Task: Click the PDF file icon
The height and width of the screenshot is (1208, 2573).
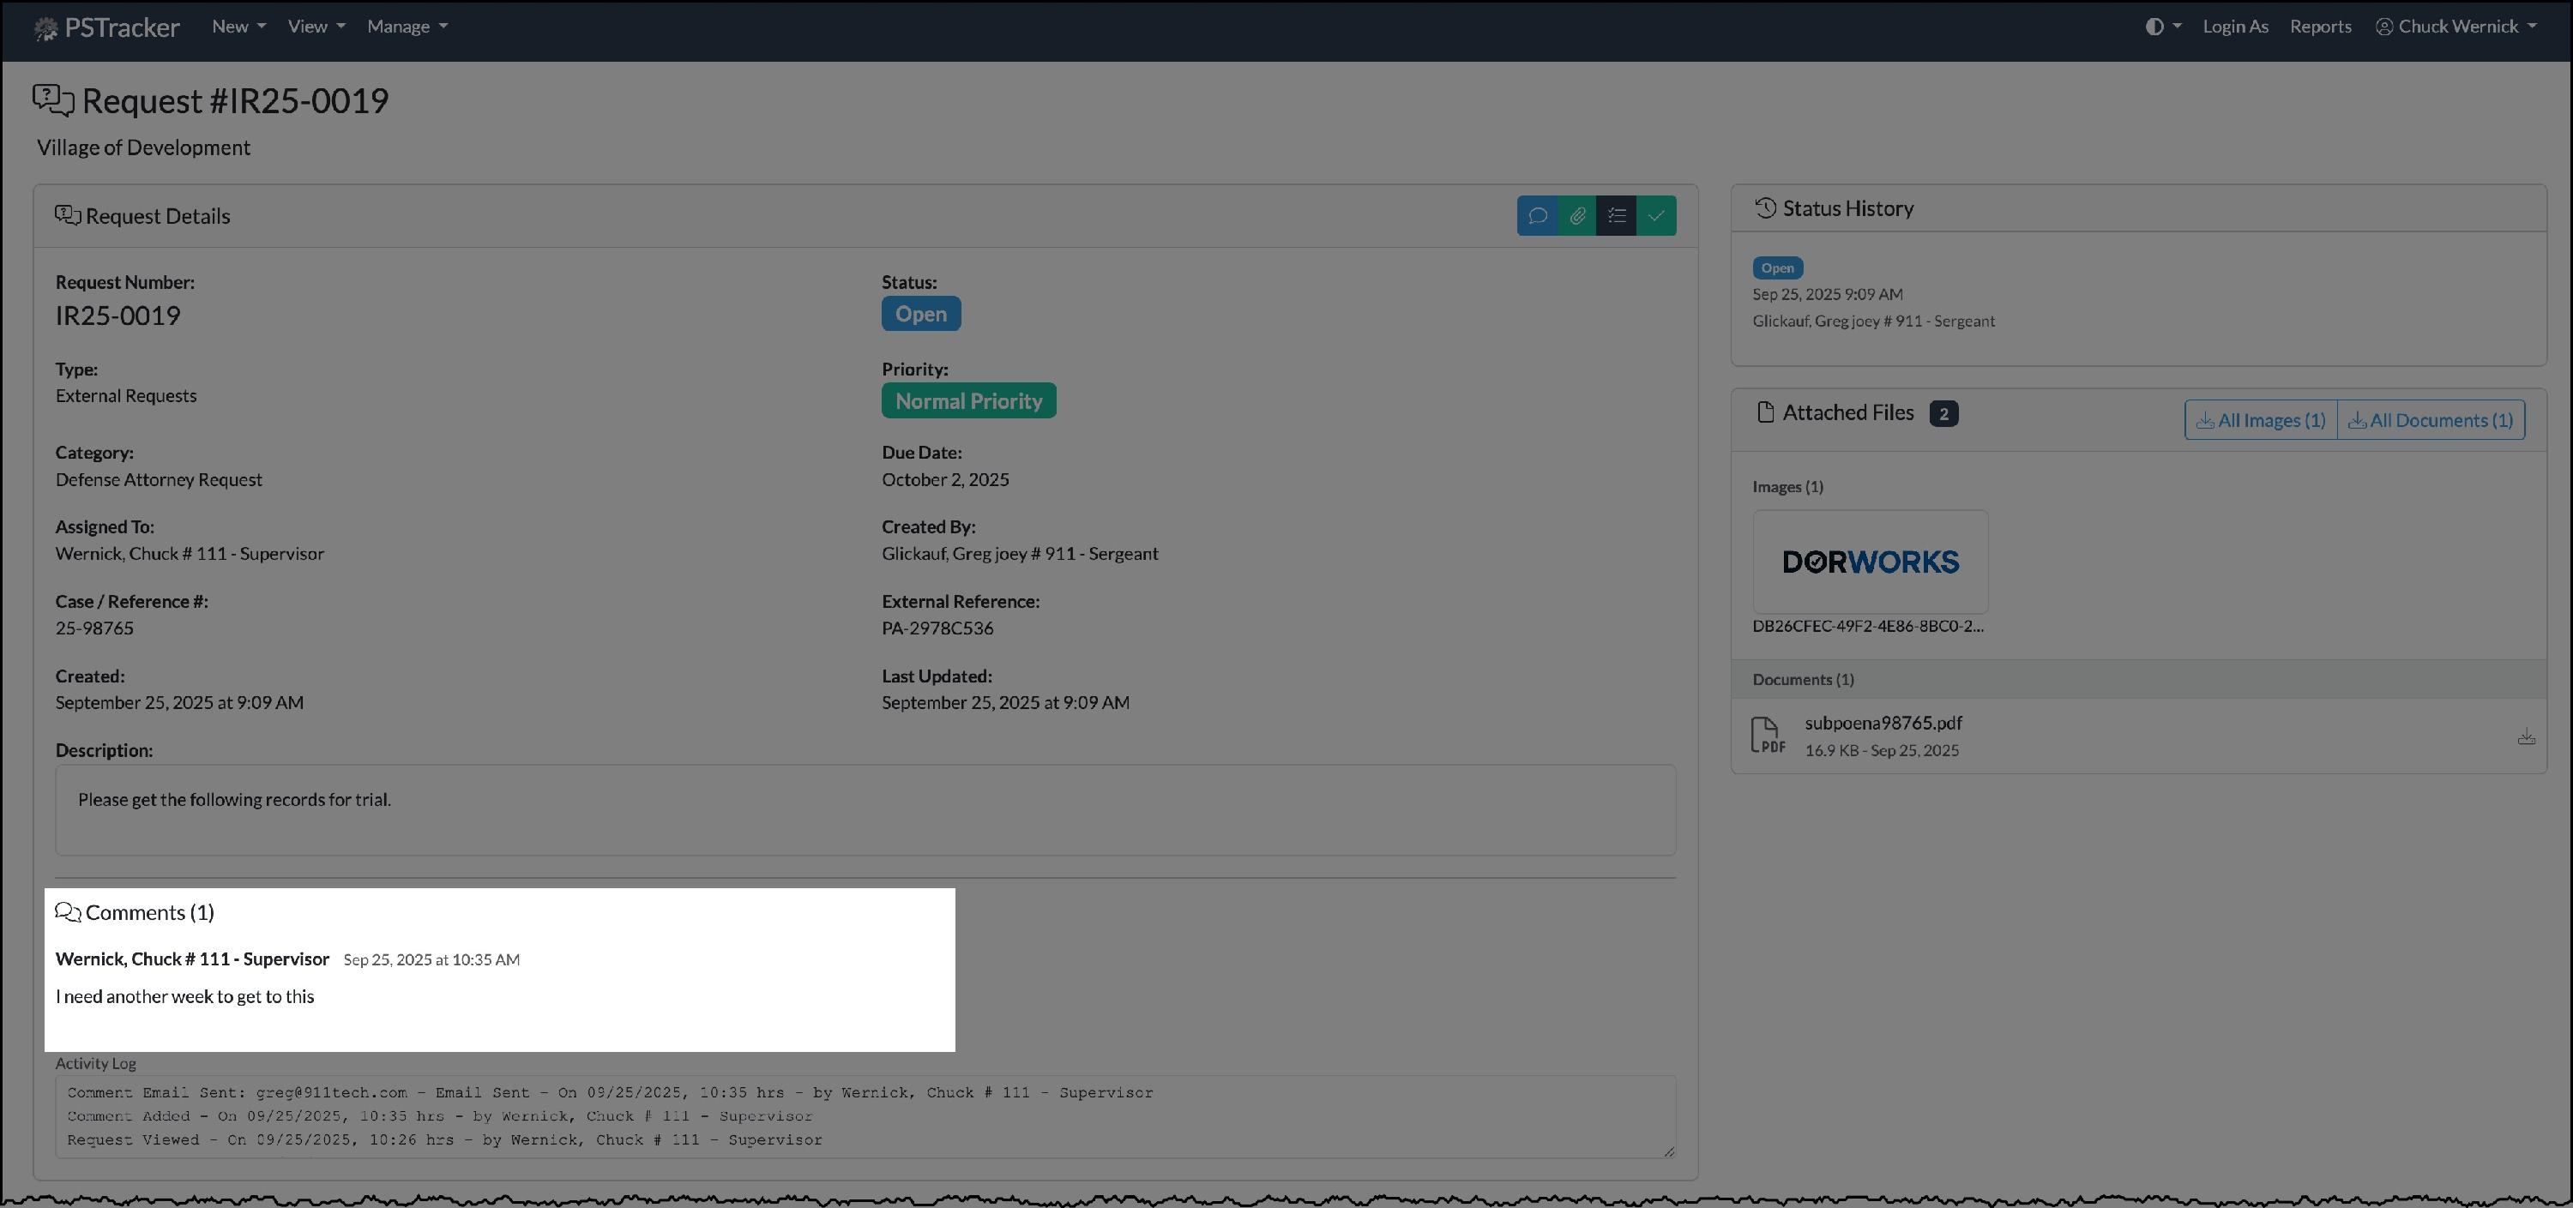Action: 1768,735
